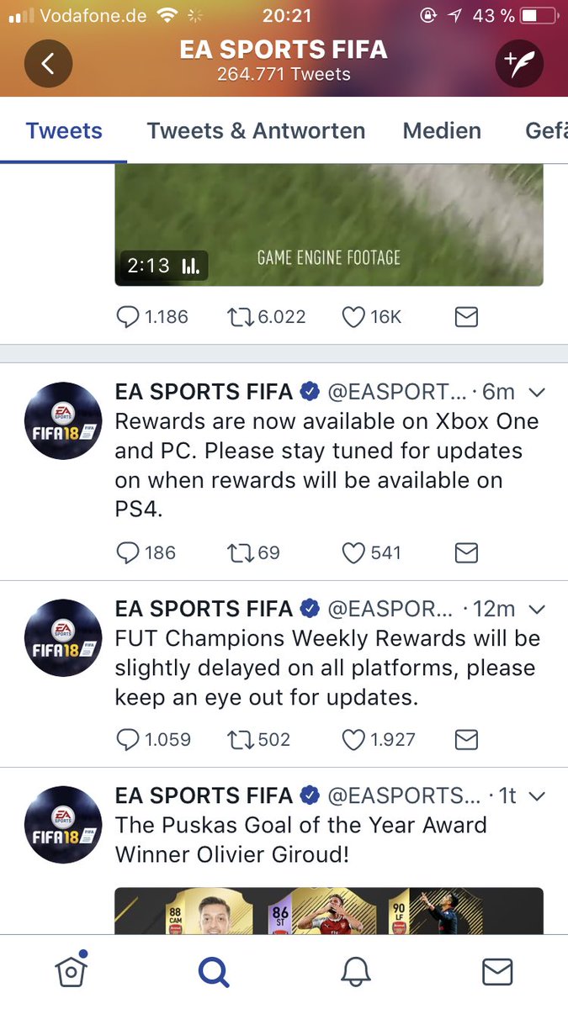Open Messages envelope in the bottom bar

pos(497,972)
